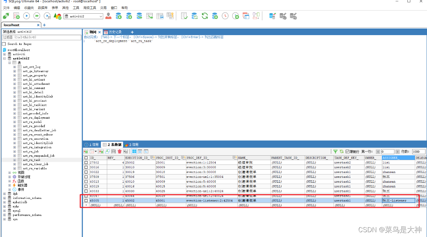Click the insert new row icon

click(x=101, y=152)
